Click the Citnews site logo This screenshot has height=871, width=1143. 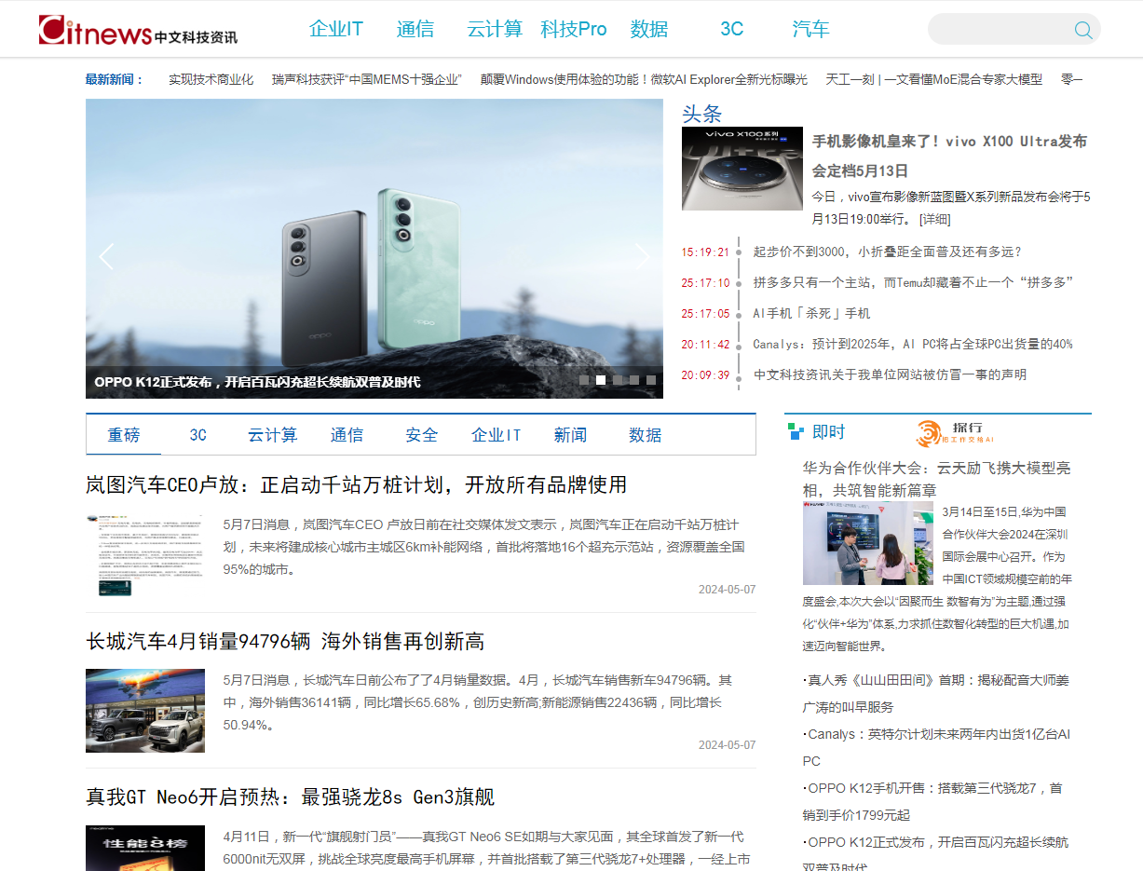pyautogui.click(x=138, y=30)
